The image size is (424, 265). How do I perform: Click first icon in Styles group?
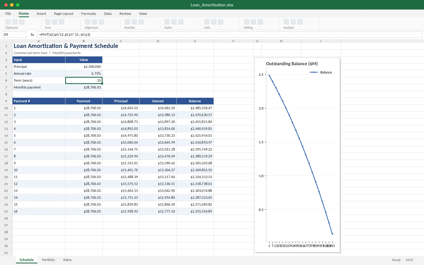pos(167,22)
